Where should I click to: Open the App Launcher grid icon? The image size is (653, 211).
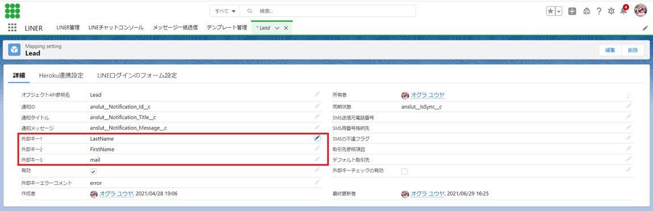[x=13, y=28]
